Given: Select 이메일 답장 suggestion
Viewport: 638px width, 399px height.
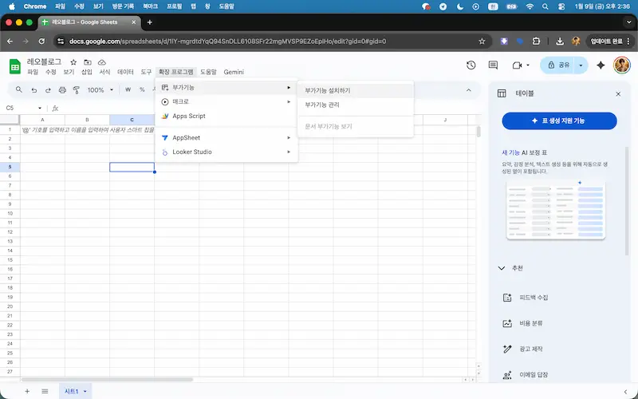Looking at the screenshot, I should pyautogui.click(x=533, y=374).
